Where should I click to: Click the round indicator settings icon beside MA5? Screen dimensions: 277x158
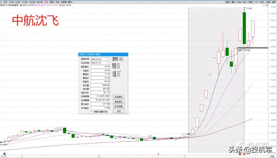tap(21, 5)
